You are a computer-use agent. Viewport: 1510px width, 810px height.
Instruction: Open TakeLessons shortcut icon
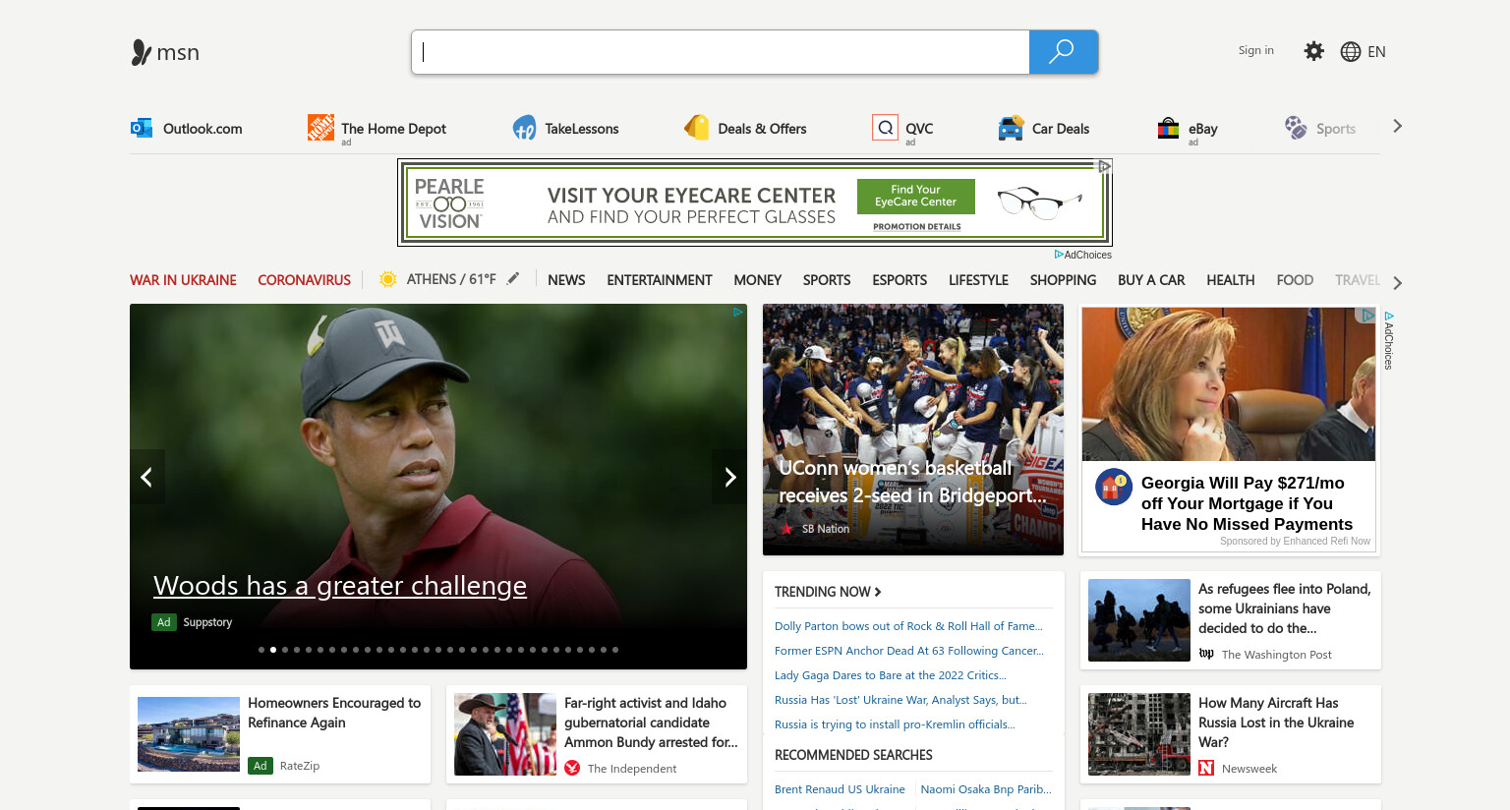pos(525,128)
